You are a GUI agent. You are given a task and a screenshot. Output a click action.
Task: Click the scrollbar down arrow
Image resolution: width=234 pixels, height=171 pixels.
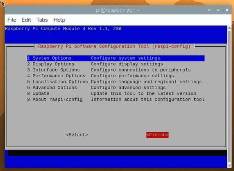tap(229, 166)
